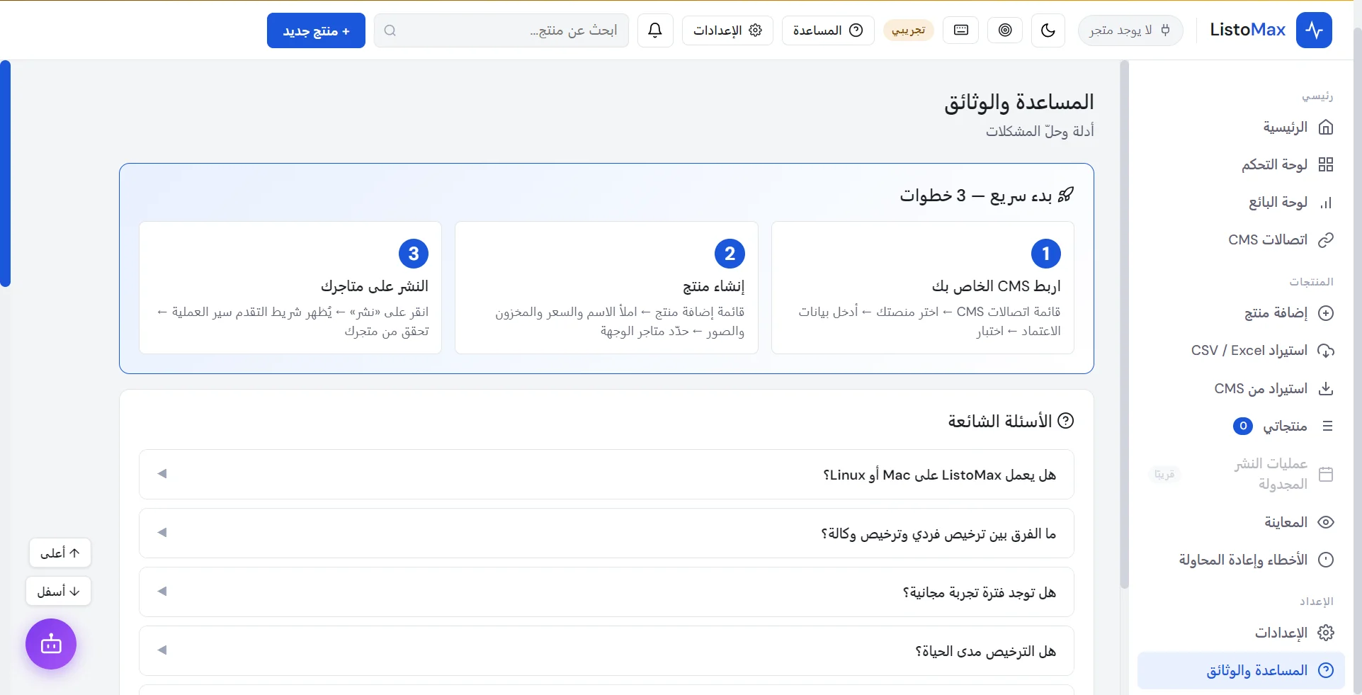Click the home icon beside الرئيسية
Image resolution: width=1362 pixels, height=695 pixels.
[x=1326, y=128]
